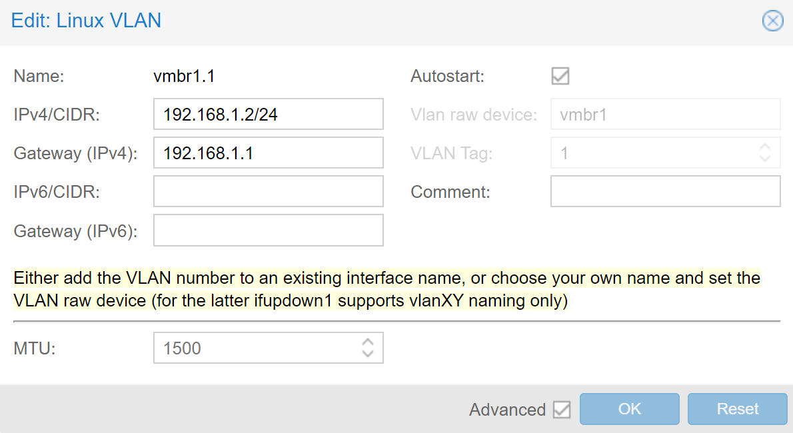
Task: Toggle the Autostart checkbox
Action: [x=560, y=76]
